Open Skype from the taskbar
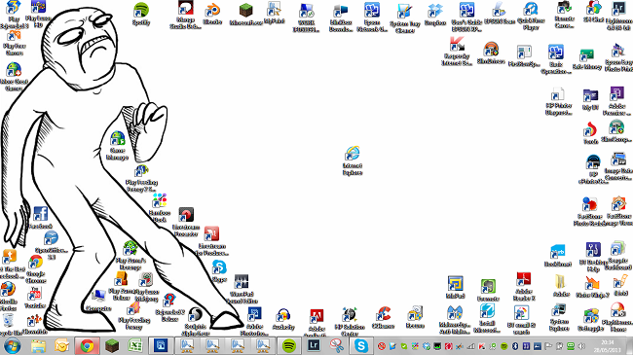This screenshot has width=633, height=355. (x=361, y=345)
